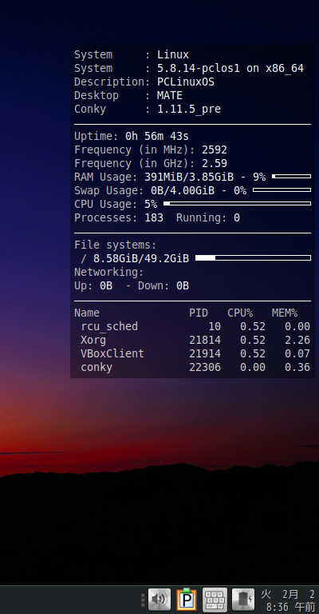
Task: Click the CPU Usage progress bar
Action: 237,204
